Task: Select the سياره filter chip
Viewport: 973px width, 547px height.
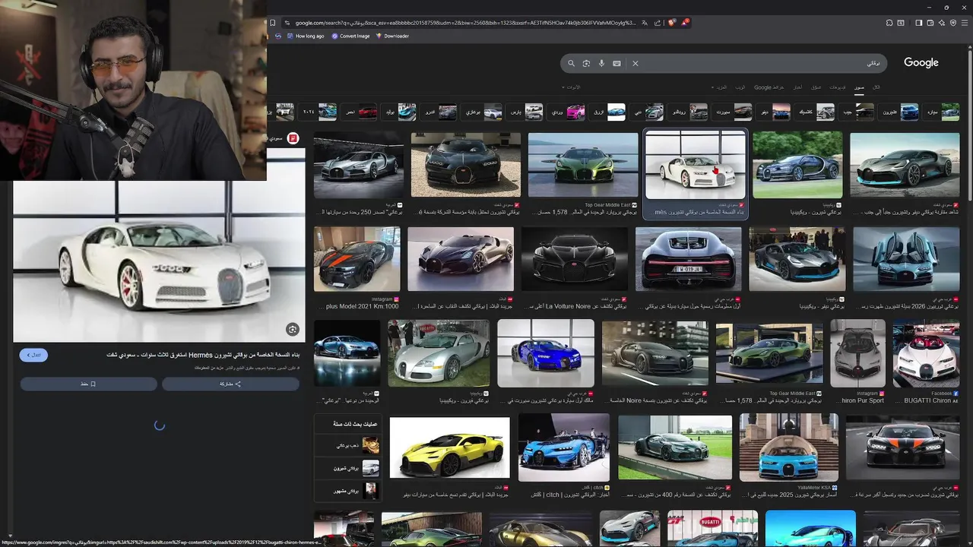Action: tap(941, 112)
